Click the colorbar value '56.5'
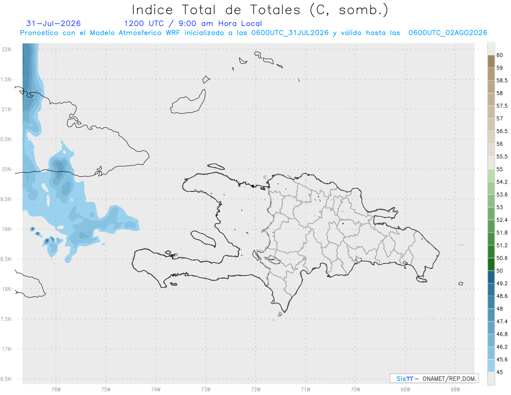 pyautogui.click(x=502, y=131)
